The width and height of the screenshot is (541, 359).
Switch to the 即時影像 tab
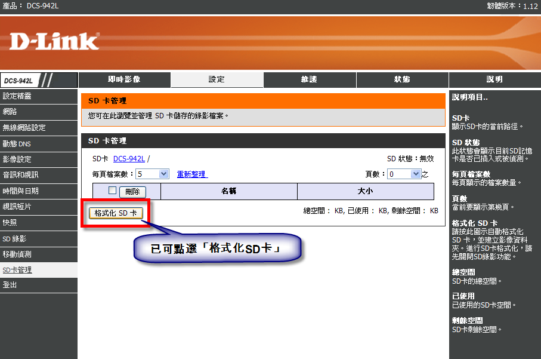125,80
